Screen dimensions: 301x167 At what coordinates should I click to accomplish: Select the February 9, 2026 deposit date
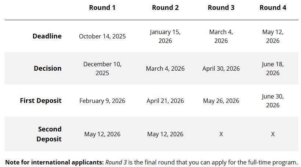102,101
